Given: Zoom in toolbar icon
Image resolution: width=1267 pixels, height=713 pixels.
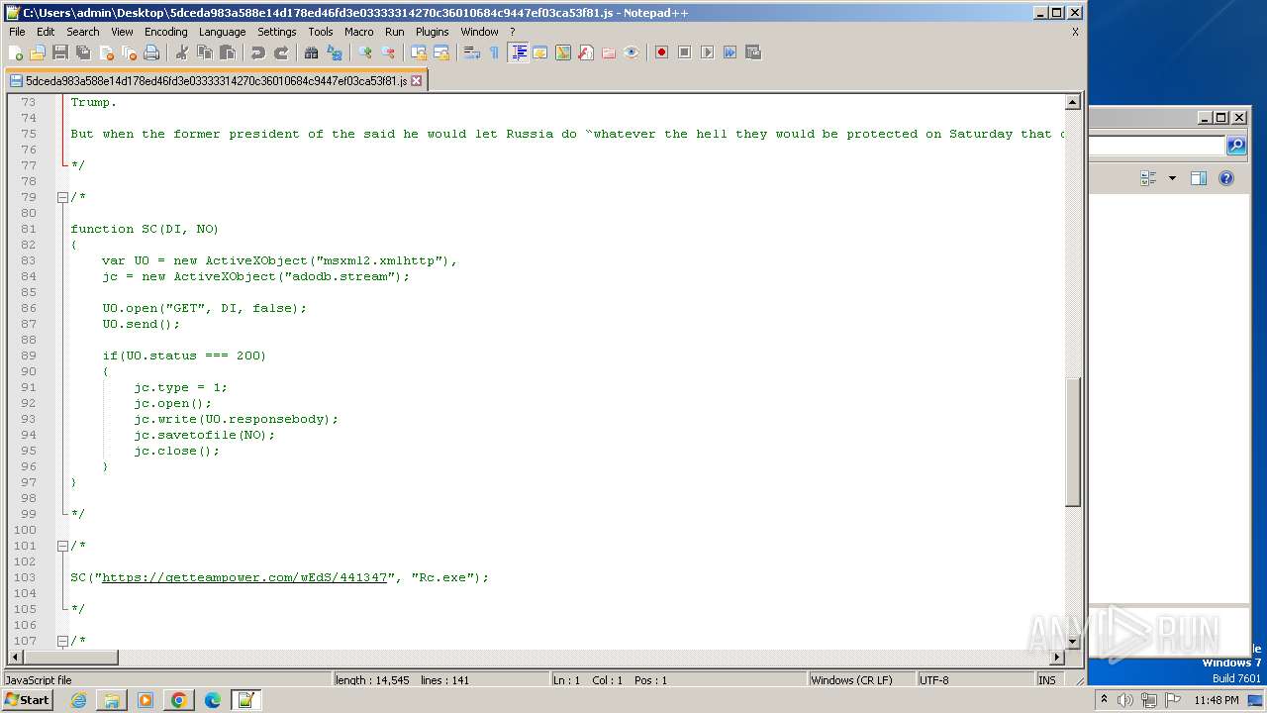Looking at the screenshot, I should [365, 52].
